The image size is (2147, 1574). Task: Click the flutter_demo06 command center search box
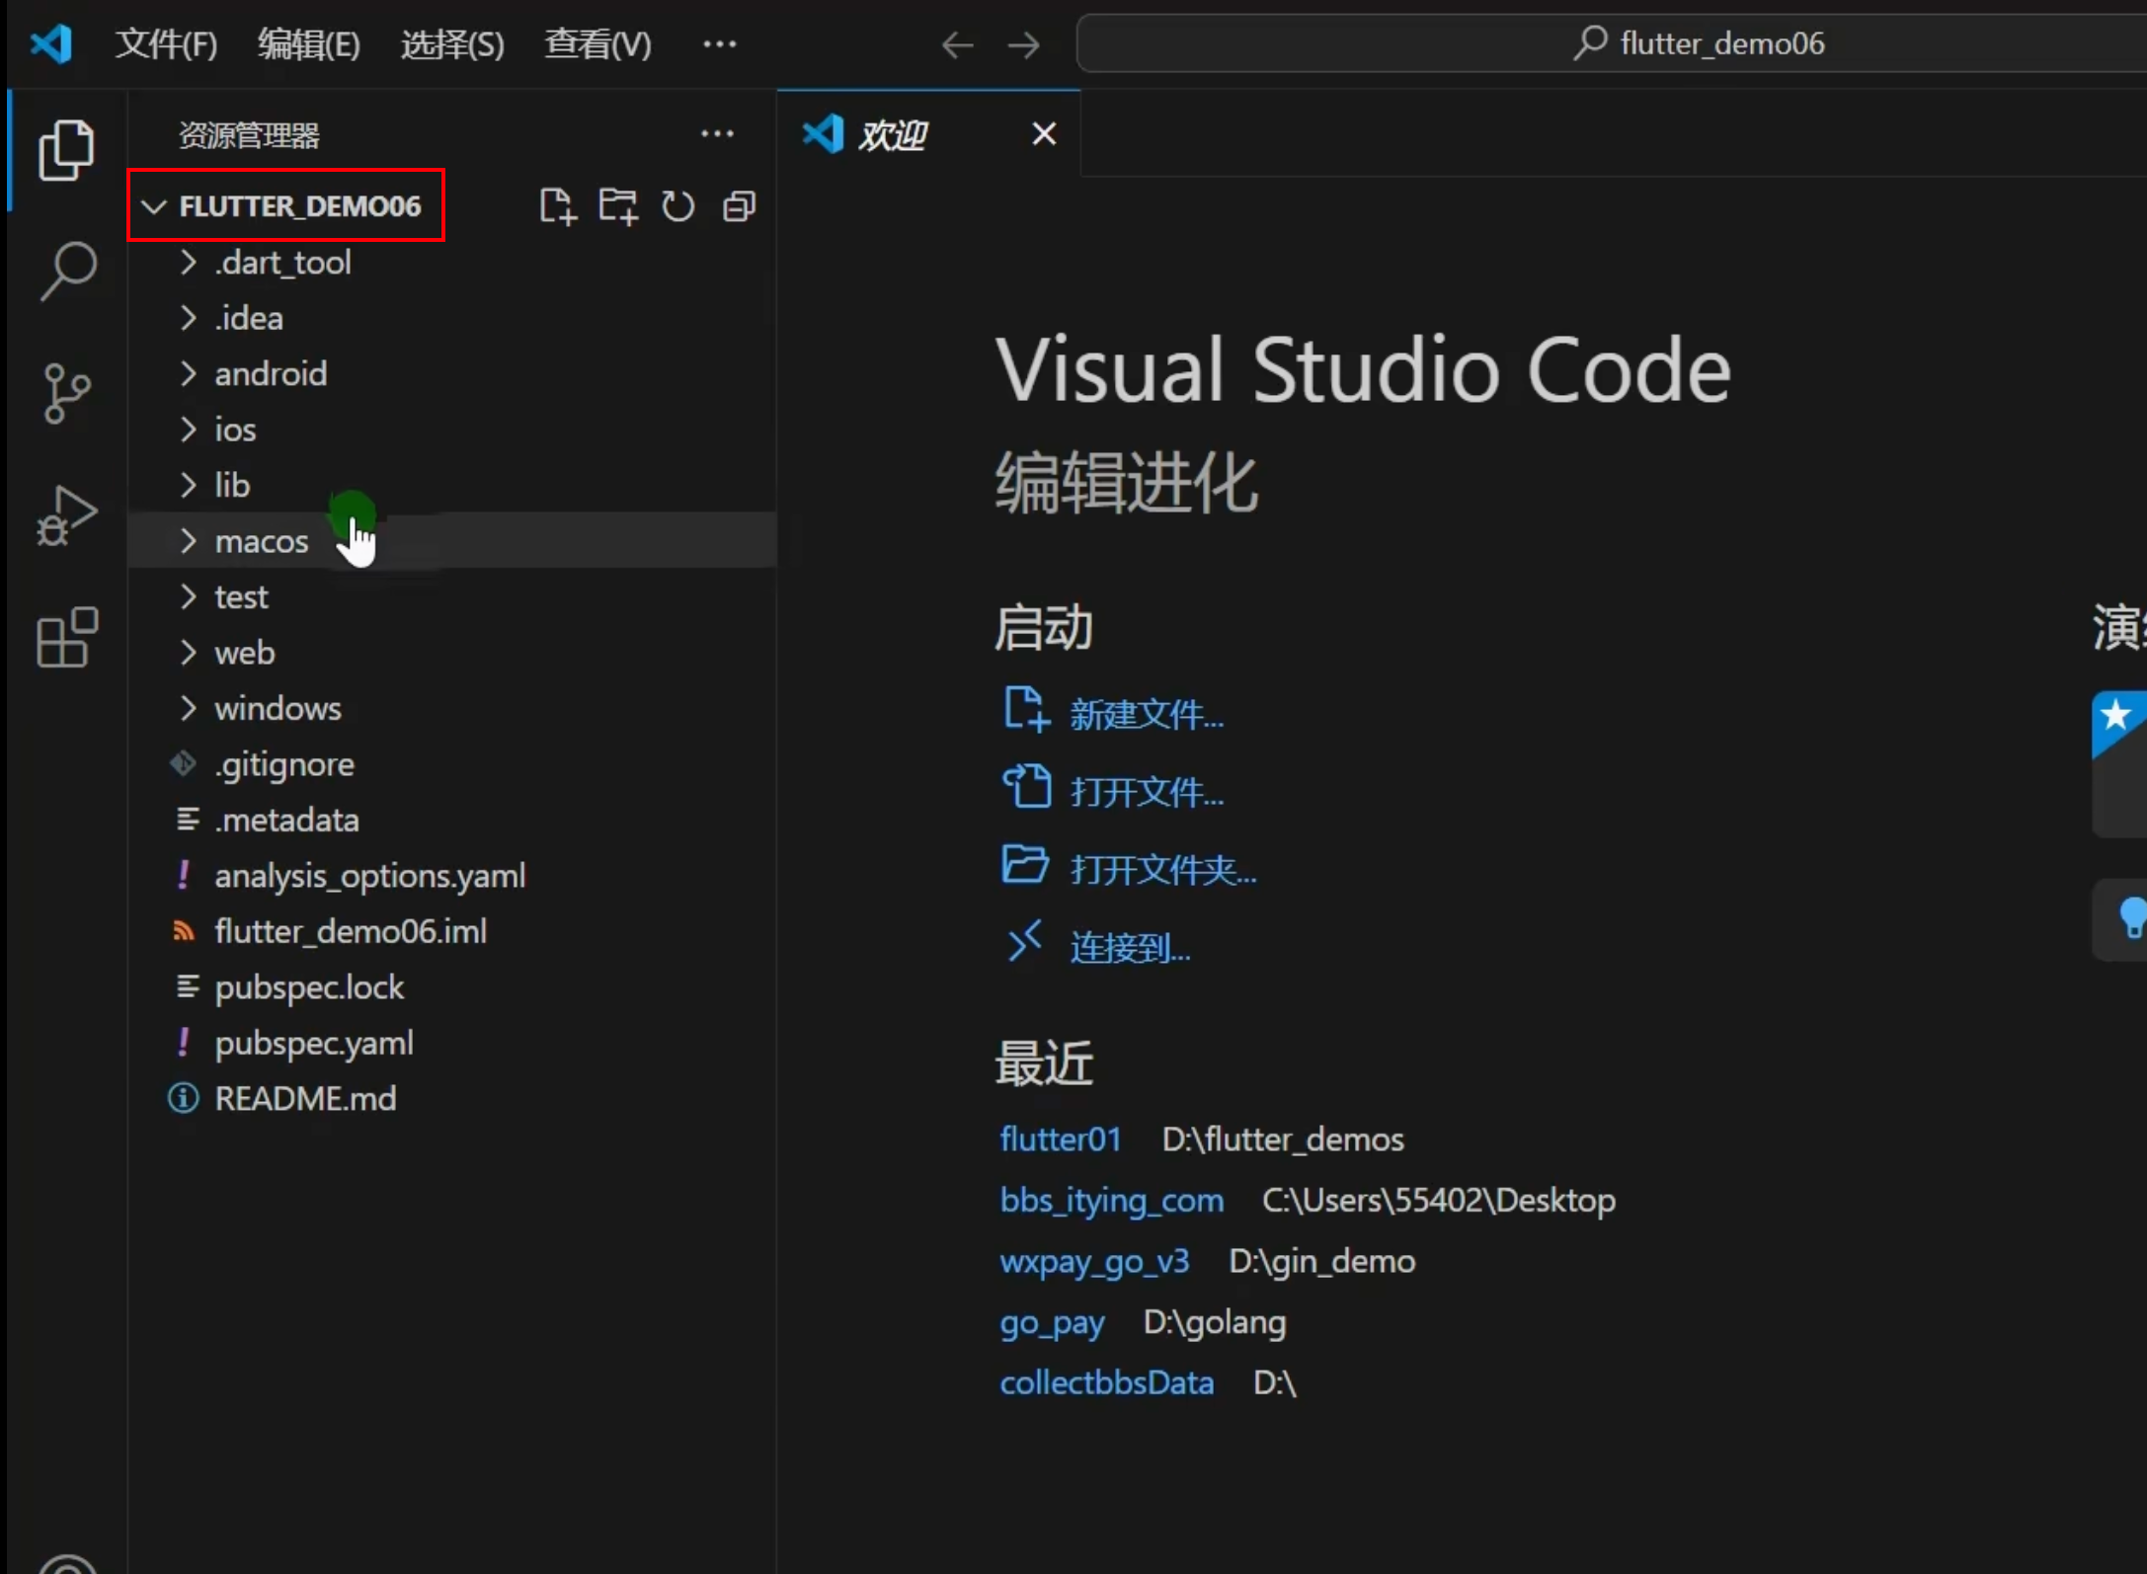point(1612,43)
